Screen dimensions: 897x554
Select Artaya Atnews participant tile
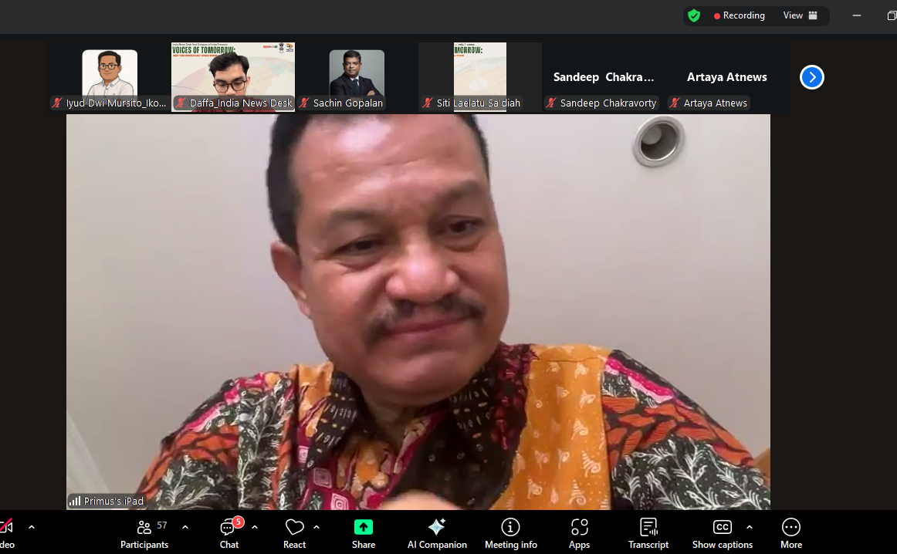click(x=727, y=77)
